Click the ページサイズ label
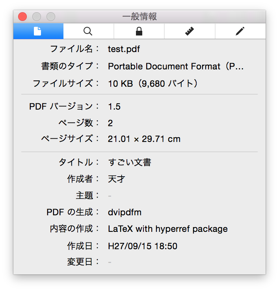Screen dimensions: 279x291 (x=70, y=139)
